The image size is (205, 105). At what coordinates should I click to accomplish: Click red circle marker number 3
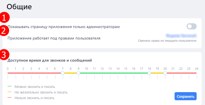tap(4, 55)
